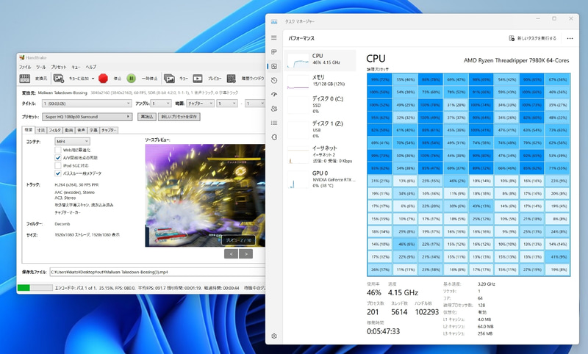Open the Angle (アングル) dropdown

(x=161, y=104)
